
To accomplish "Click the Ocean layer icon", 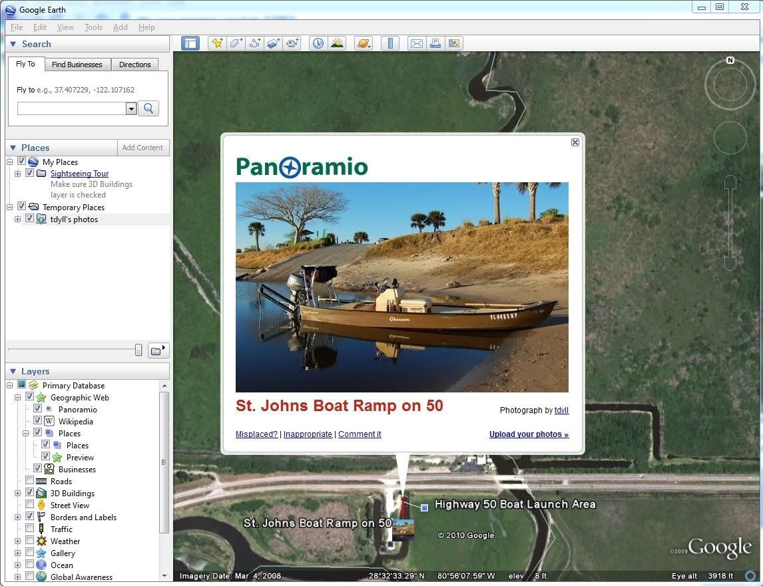I will point(41,565).
